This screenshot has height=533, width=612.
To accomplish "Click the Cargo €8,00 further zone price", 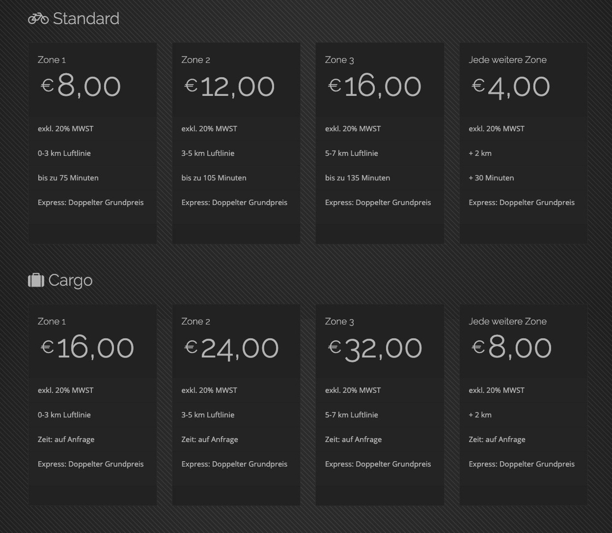I will pos(512,348).
